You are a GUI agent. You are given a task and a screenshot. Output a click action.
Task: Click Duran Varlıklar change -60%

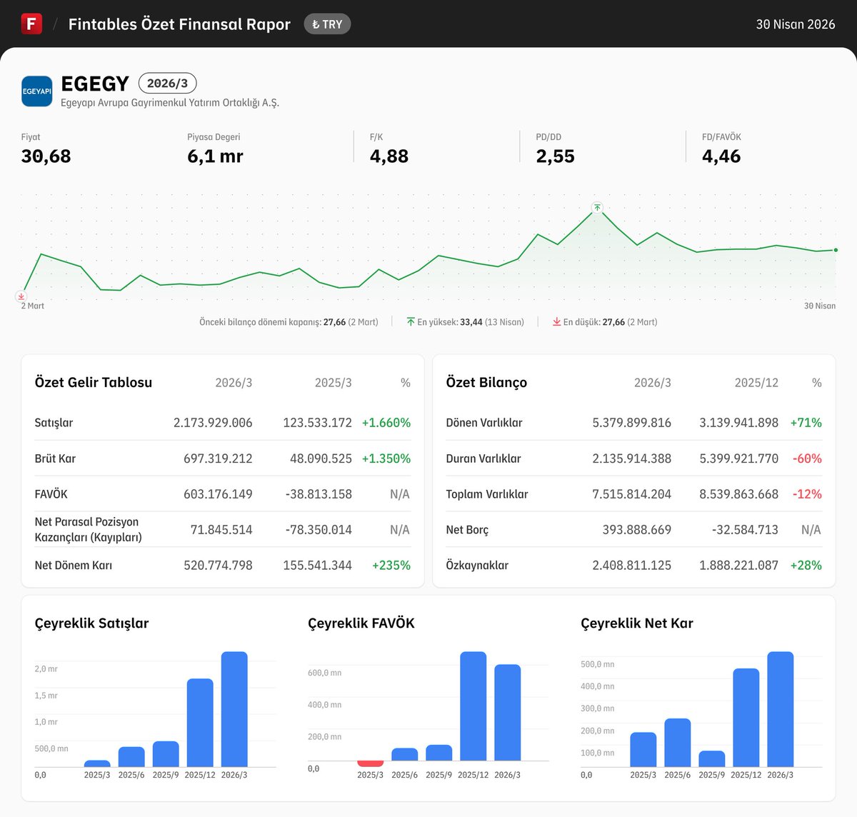click(x=807, y=458)
